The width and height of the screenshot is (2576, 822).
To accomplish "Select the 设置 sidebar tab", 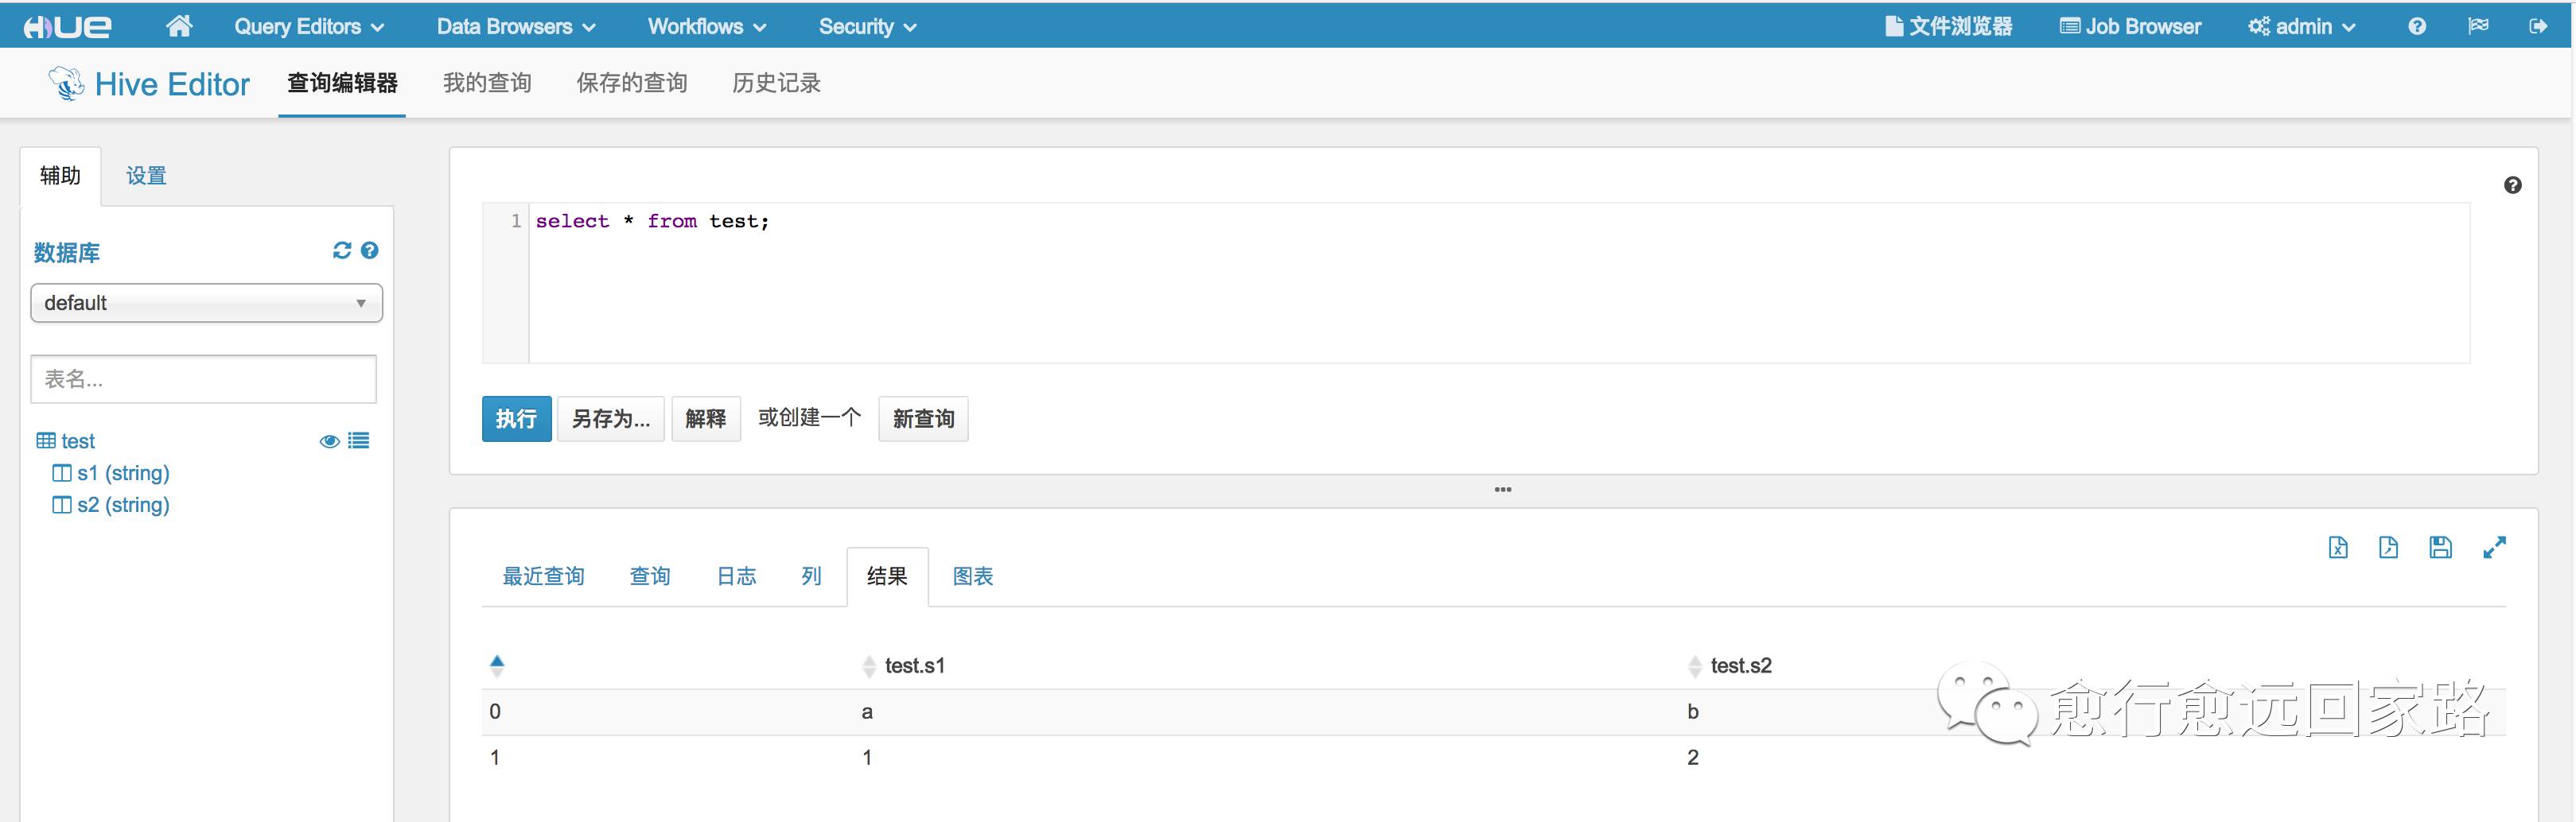I will coord(146,176).
